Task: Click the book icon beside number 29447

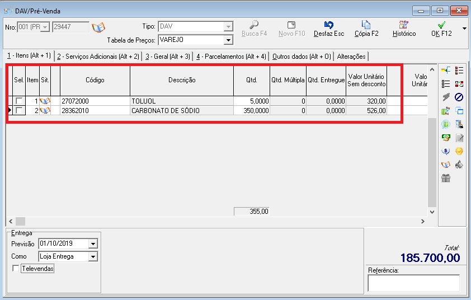Action: (x=98, y=27)
